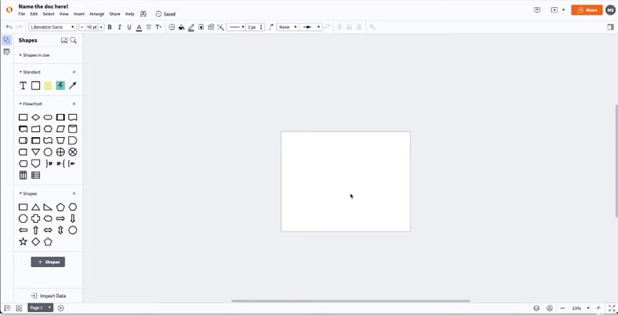
Task: Click the + Shapes button
Action: [48, 262]
